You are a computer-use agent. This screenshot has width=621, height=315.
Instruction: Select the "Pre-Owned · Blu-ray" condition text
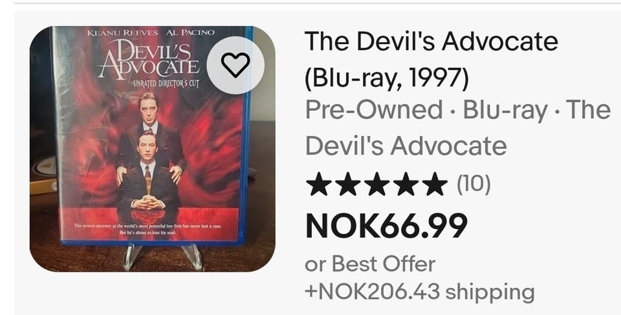[426, 110]
